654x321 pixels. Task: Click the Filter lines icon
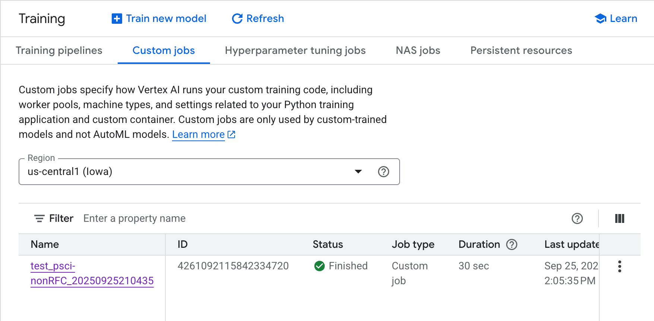[39, 218]
